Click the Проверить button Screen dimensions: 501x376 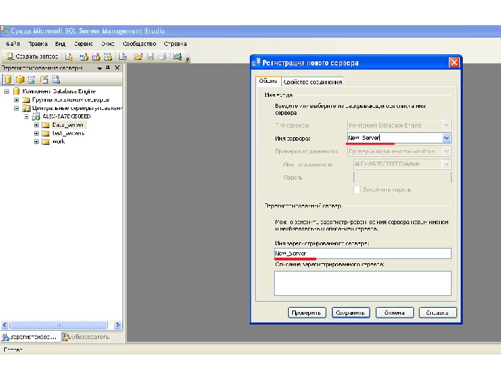[307, 313]
